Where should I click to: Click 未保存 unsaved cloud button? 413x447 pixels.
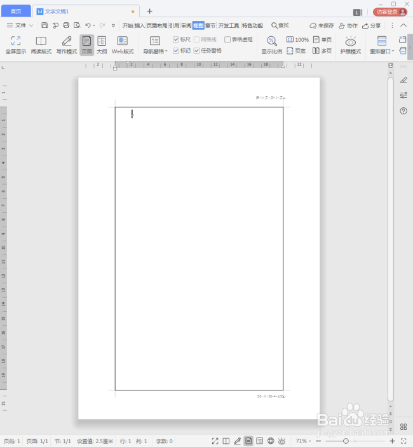pos(322,25)
